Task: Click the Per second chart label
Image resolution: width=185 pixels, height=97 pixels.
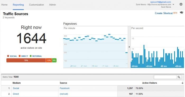Action: (137, 28)
